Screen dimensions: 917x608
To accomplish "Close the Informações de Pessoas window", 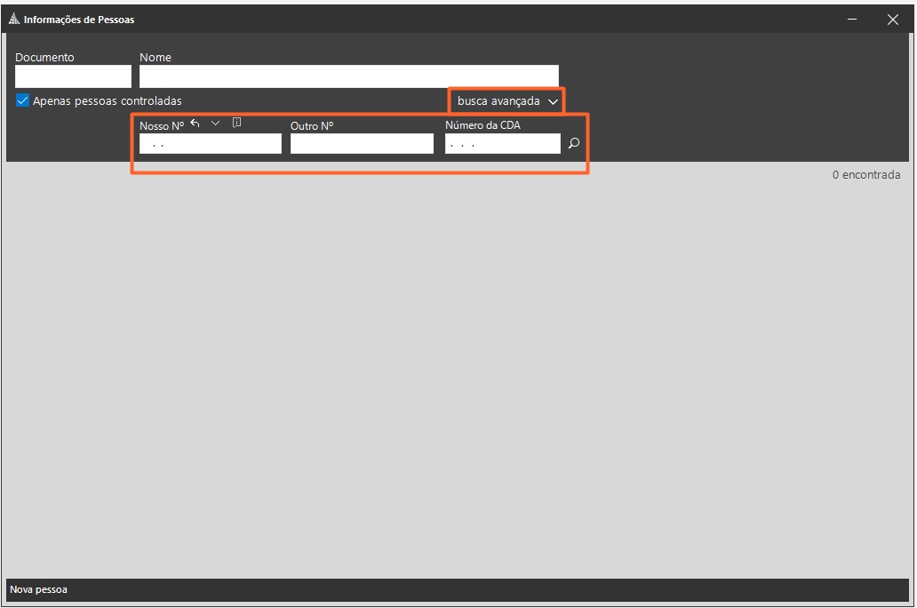I will click(x=893, y=19).
